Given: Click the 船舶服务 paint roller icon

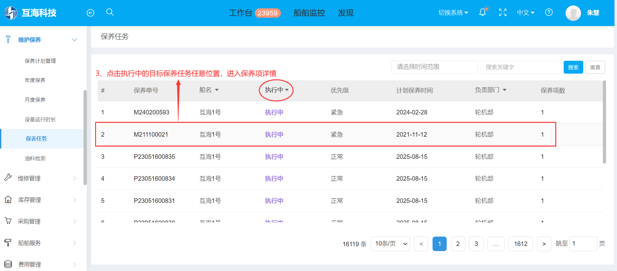Looking at the screenshot, I should [8, 243].
